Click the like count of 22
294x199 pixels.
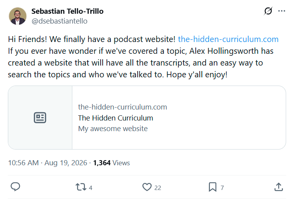click(158, 188)
